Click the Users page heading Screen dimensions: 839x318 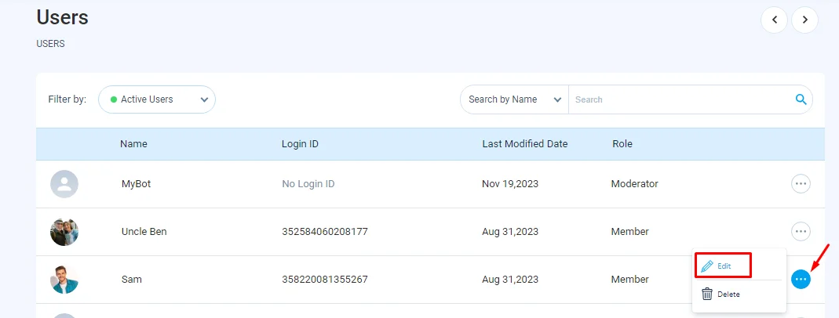tap(62, 17)
